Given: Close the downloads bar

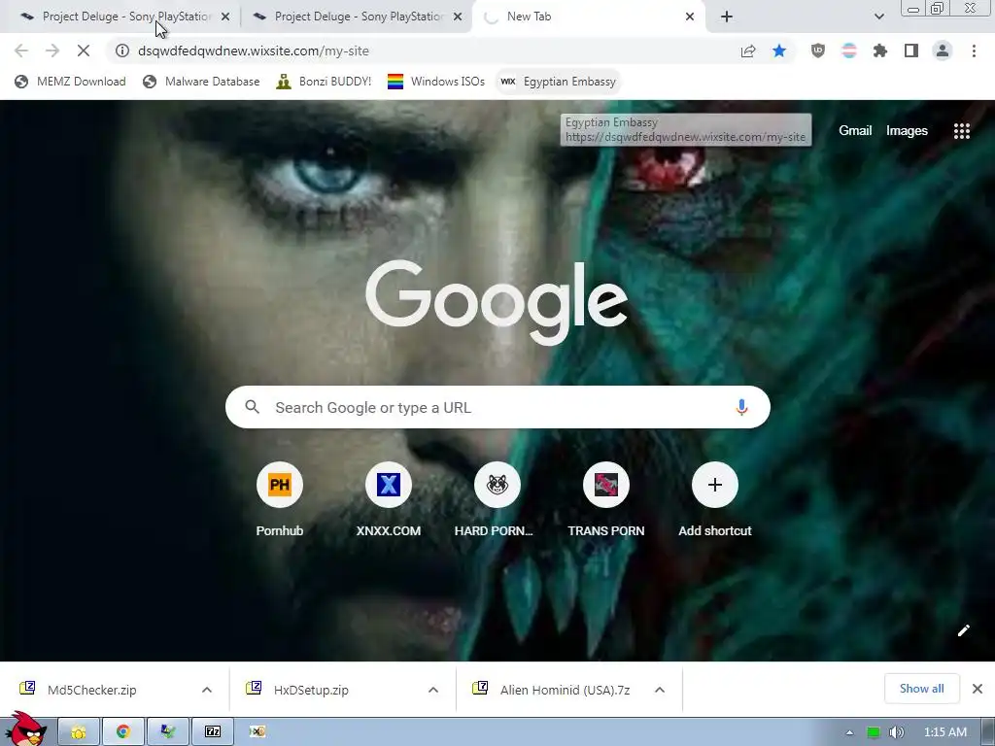Looking at the screenshot, I should click(x=978, y=689).
